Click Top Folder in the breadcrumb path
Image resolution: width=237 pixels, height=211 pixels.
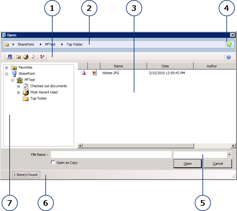click(x=75, y=44)
